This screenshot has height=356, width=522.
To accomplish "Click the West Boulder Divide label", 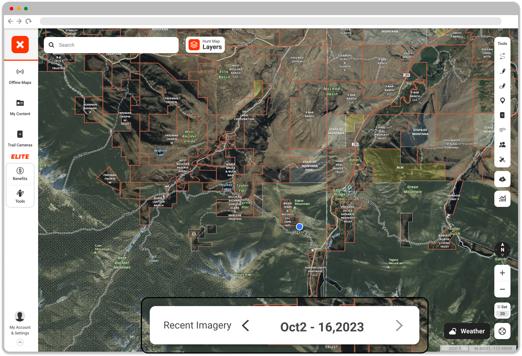I will tap(189, 137).
